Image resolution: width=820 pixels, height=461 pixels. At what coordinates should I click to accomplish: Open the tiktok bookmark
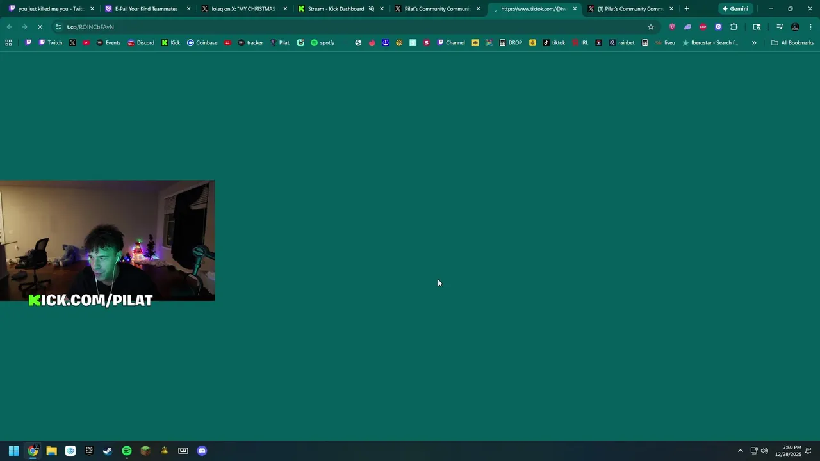[553, 43]
